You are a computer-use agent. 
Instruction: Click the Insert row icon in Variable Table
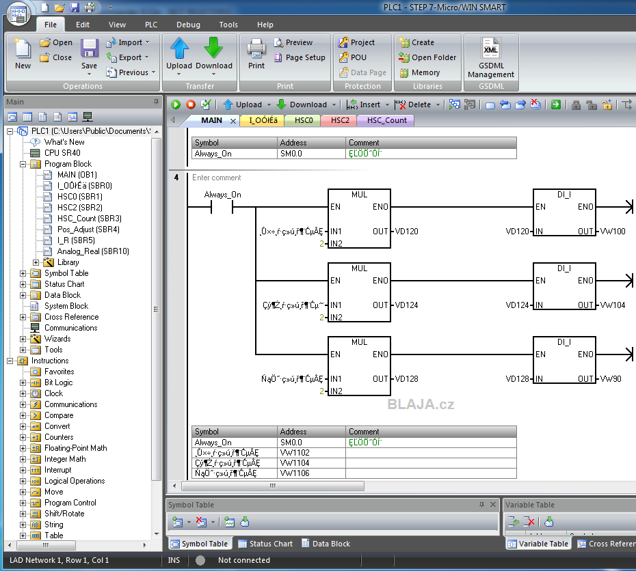(x=513, y=522)
